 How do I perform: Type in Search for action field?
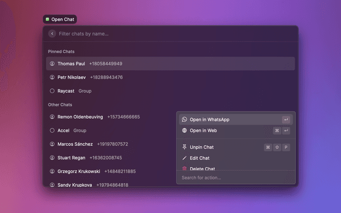pos(234,178)
